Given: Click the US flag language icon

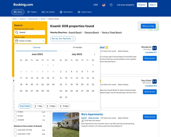Looking at the screenshot, I should click(x=104, y=5).
